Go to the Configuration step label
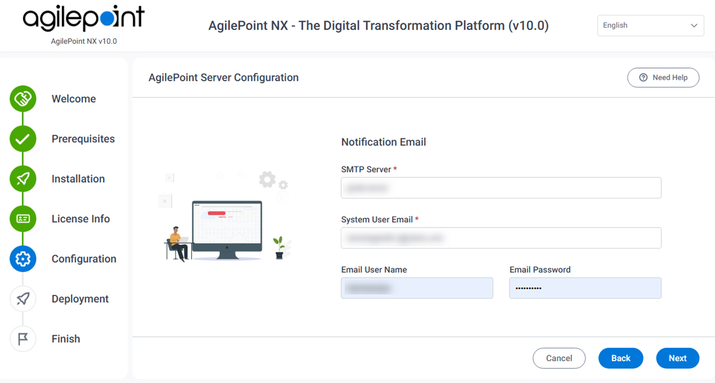The image size is (715, 383). [x=84, y=259]
